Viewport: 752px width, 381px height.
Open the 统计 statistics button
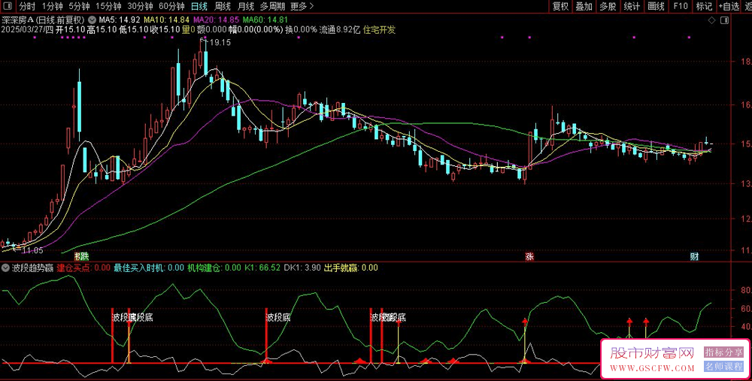coord(632,6)
